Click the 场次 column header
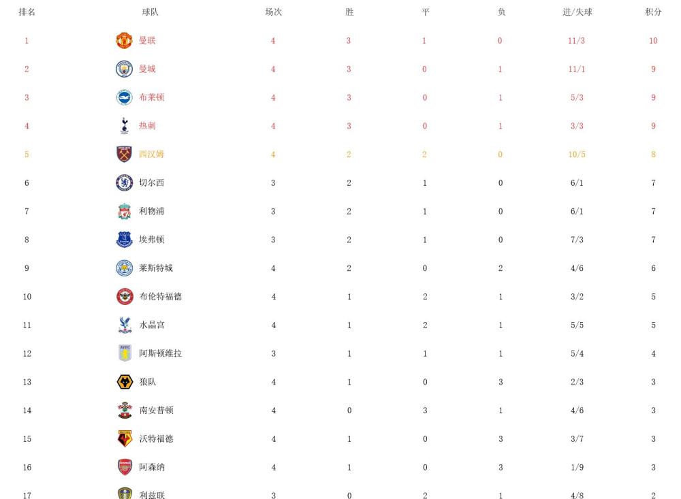 click(x=274, y=12)
